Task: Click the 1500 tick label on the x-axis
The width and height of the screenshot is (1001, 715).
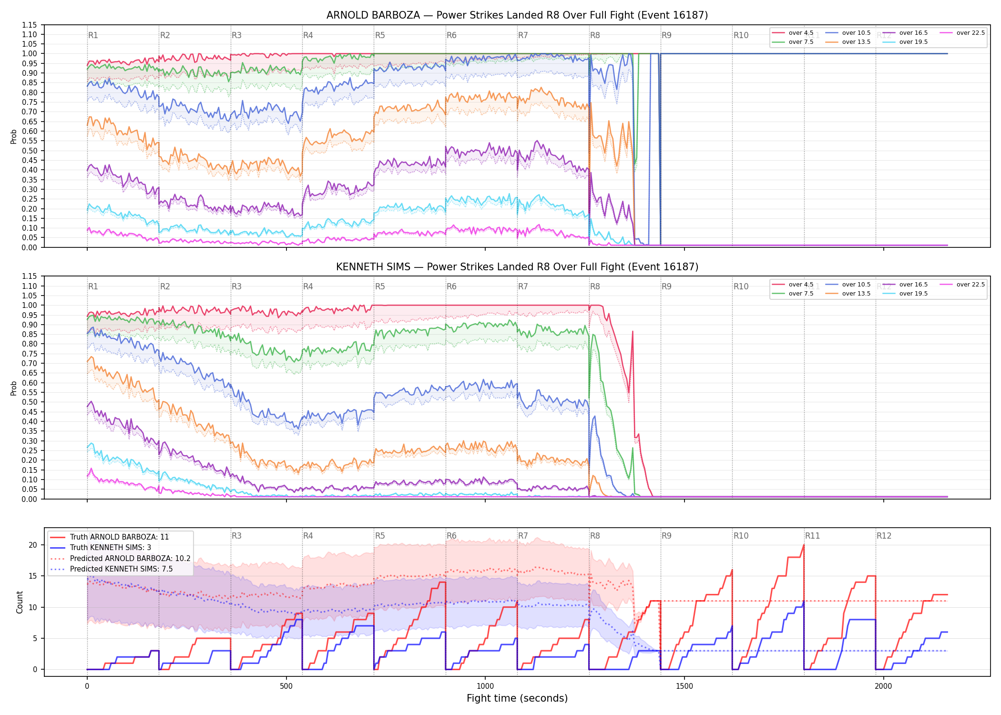Action: pyautogui.click(x=684, y=686)
